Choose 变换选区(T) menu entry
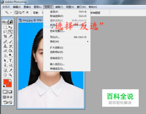 [x=67, y=58]
